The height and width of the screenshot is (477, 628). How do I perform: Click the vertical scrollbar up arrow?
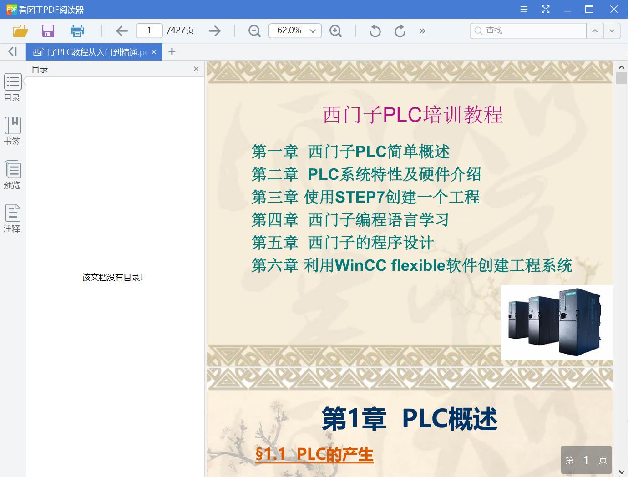pos(622,67)
